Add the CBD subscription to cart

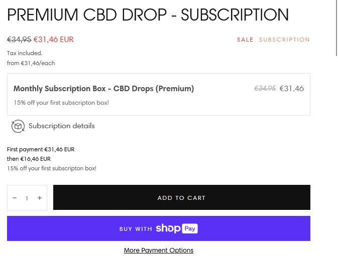pos(182,197)
